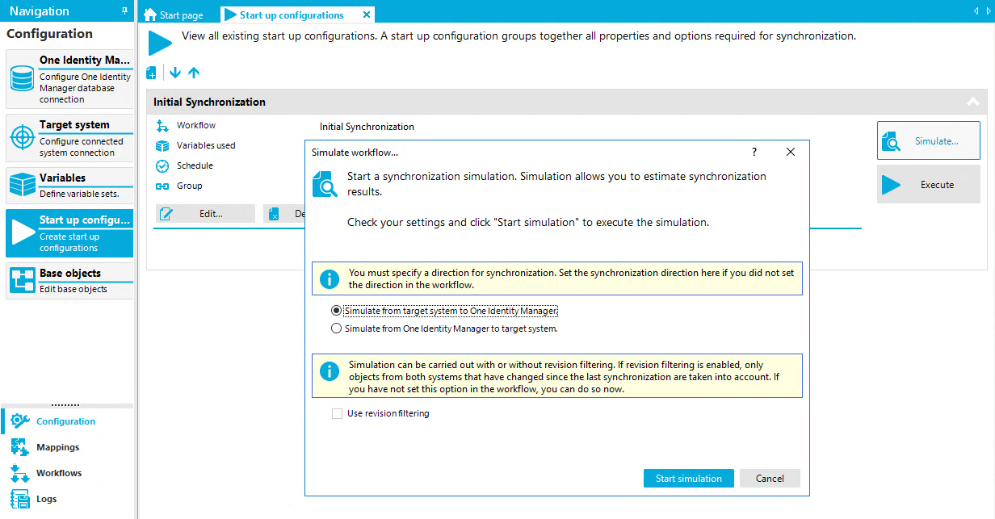The image size is (995, 519).
Task: Collapse the Initial Synchronization section
Action: coord(972,103)
